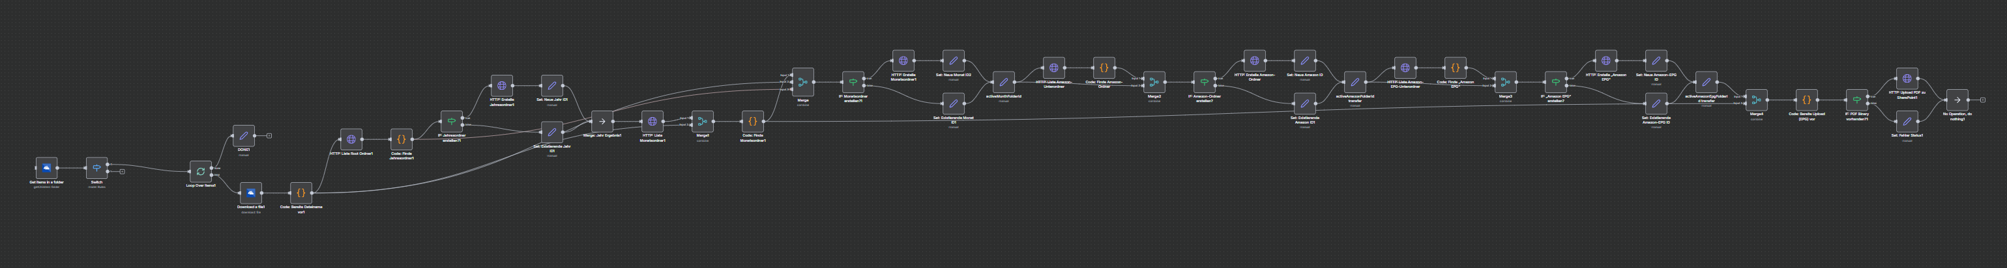Open the 'Code: Bereite Upload (EPG) vor' node
Viewport: 2007px width, 268px height.
click(x=1806, y=100)
